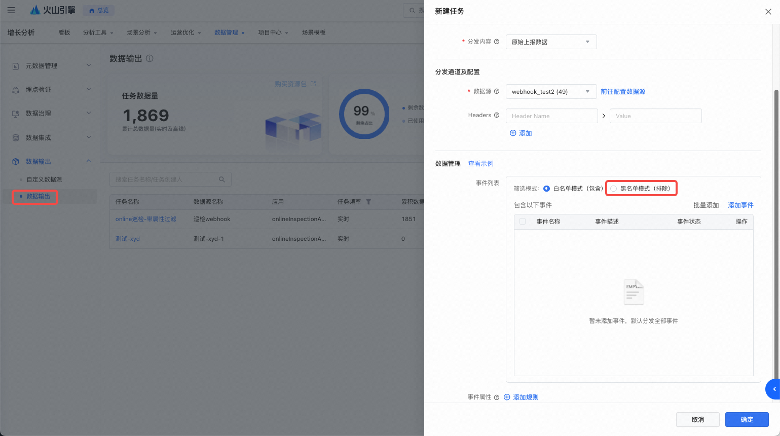Viewport: 780px width, 436px height.
Task: Click external-link icon beside 购买资源包
Action: tap(313, 84)
